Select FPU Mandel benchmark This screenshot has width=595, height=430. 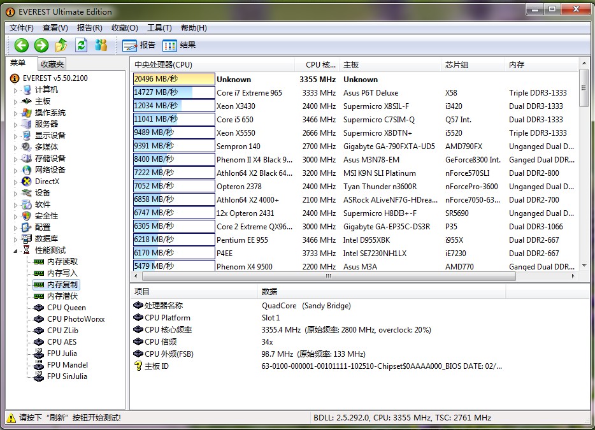(x=68, y=365)
